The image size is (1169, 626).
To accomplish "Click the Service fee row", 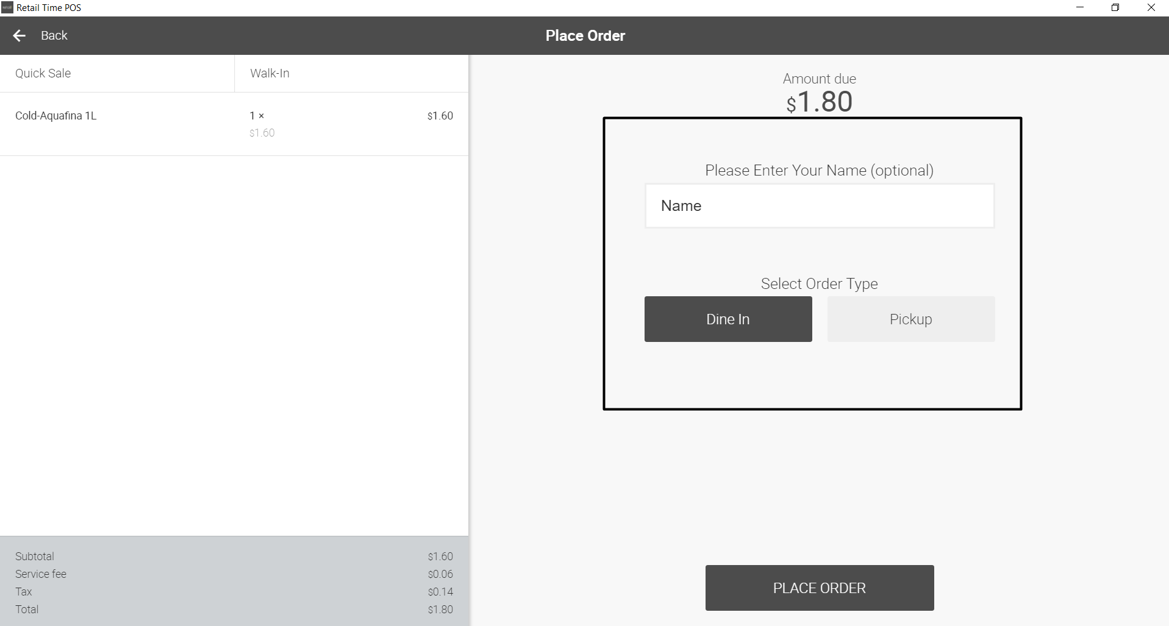I will [234, 574].
